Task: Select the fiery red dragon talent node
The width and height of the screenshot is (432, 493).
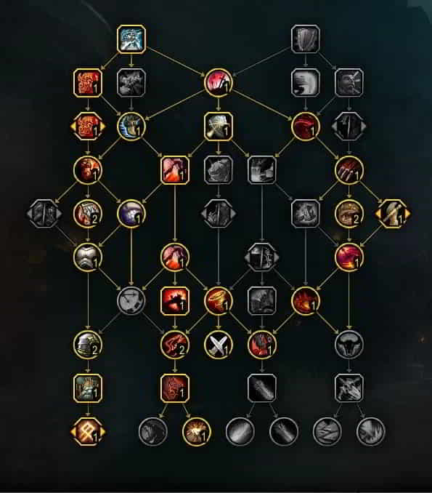Action: pyautogui.click(x=306, y=301)
